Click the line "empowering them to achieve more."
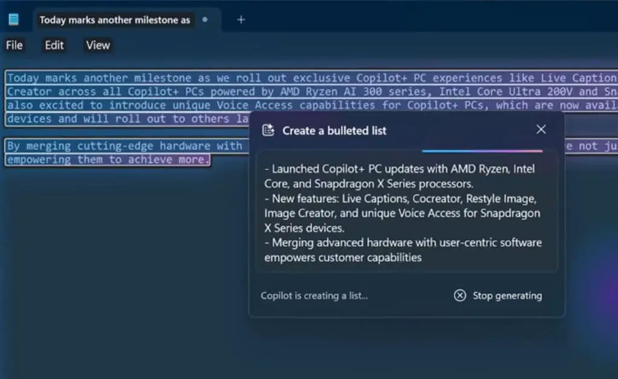This screenshot has width=618, height=379. tap(109, 160)
